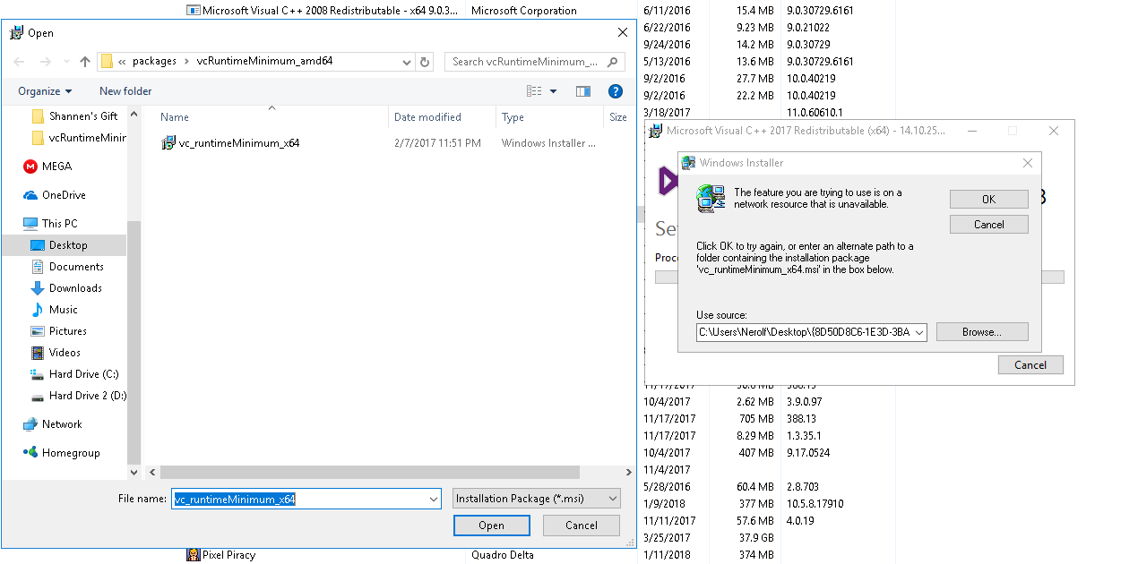
Task: Open the recent locations dropdown
Action: point(65,63)
